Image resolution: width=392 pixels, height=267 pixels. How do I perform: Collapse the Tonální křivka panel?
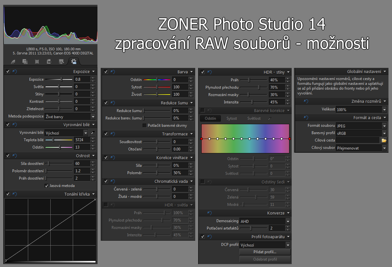93,194
